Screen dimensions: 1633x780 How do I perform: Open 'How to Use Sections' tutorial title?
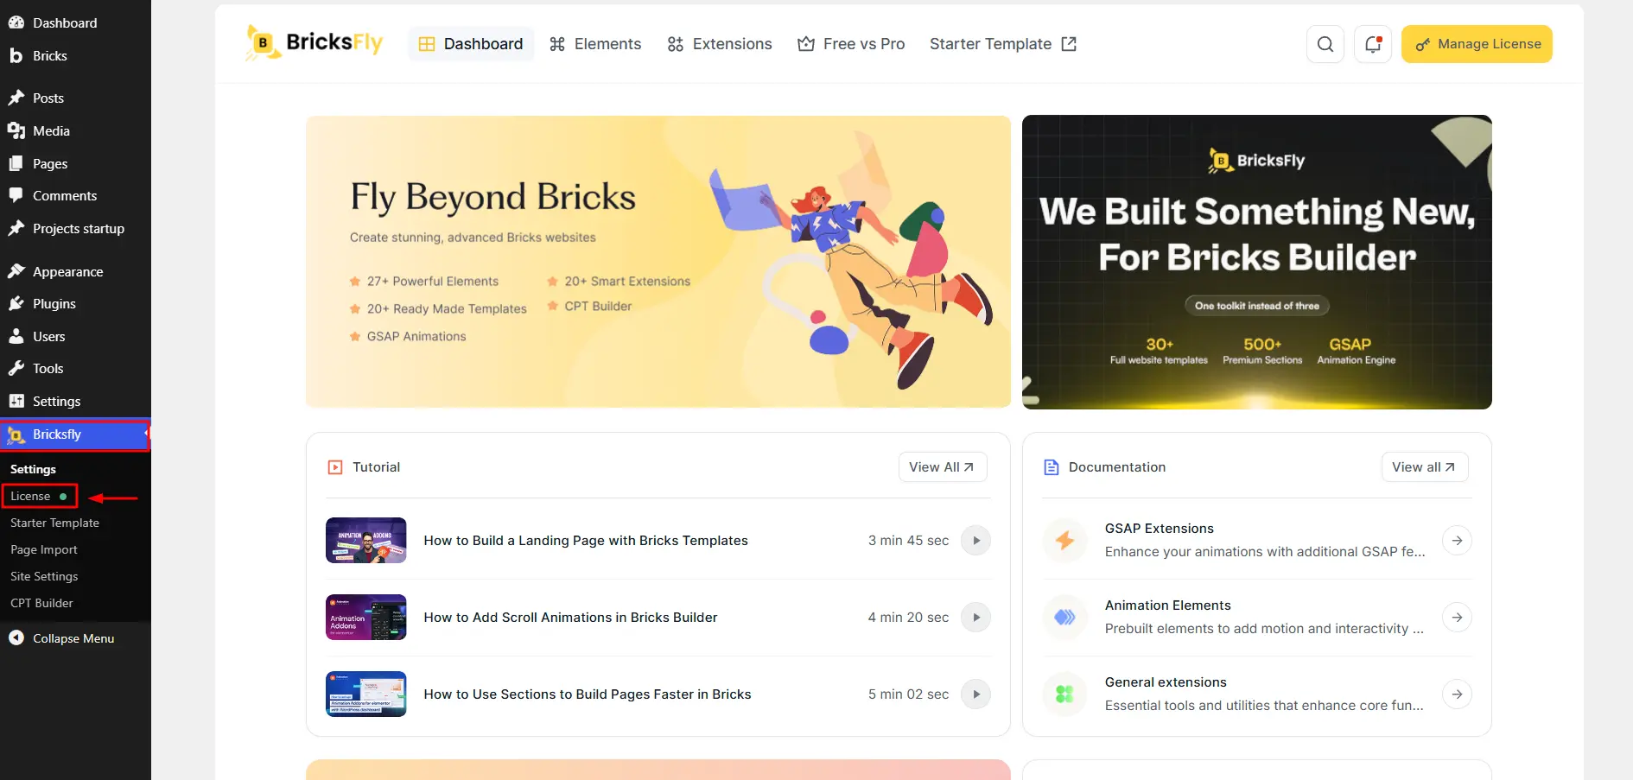[x=588, y=694]
